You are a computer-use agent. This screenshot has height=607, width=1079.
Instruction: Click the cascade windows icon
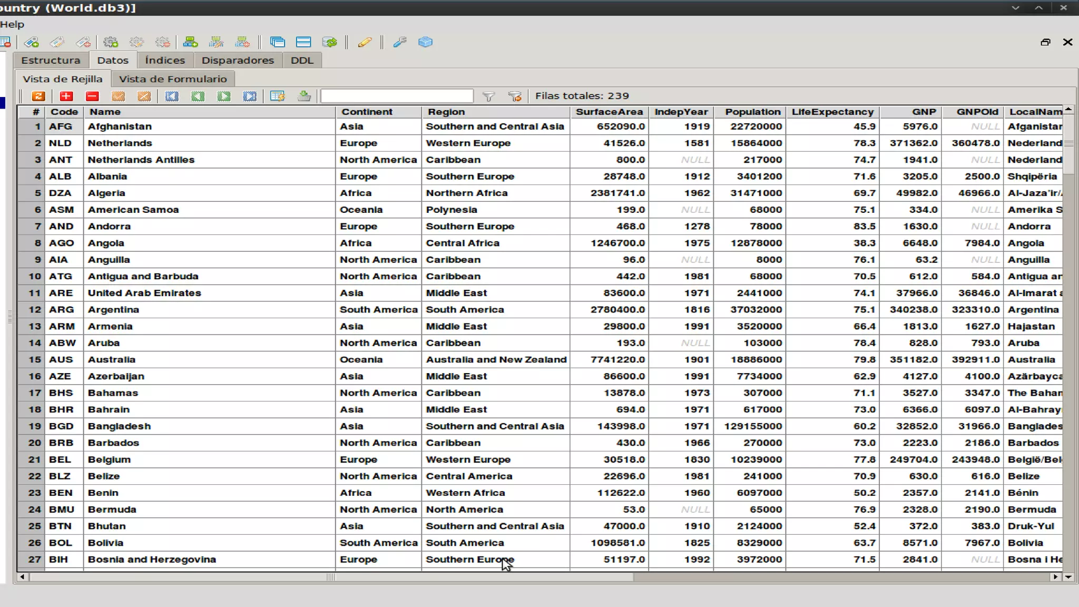click(x=277, y=42)
